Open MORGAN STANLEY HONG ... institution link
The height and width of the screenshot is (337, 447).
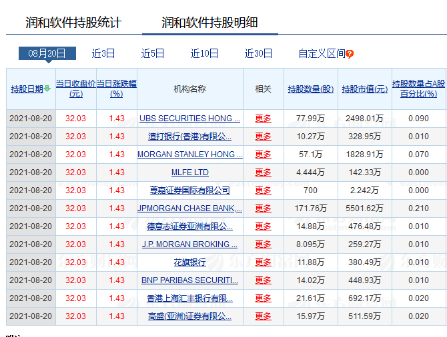point(190,155)
